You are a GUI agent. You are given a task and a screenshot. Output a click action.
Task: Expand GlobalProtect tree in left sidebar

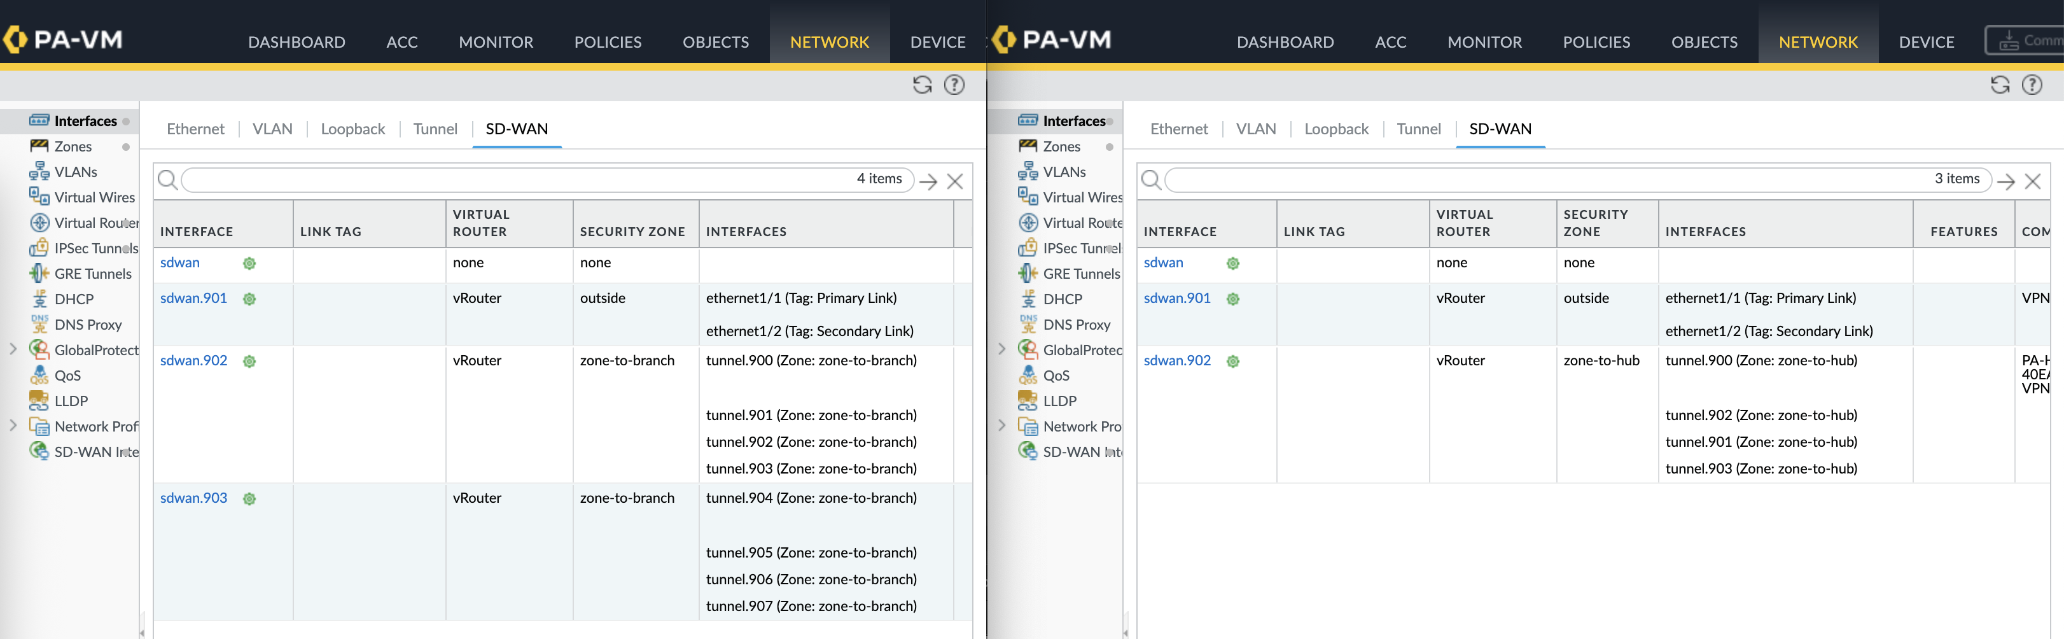tap(13, 349)
